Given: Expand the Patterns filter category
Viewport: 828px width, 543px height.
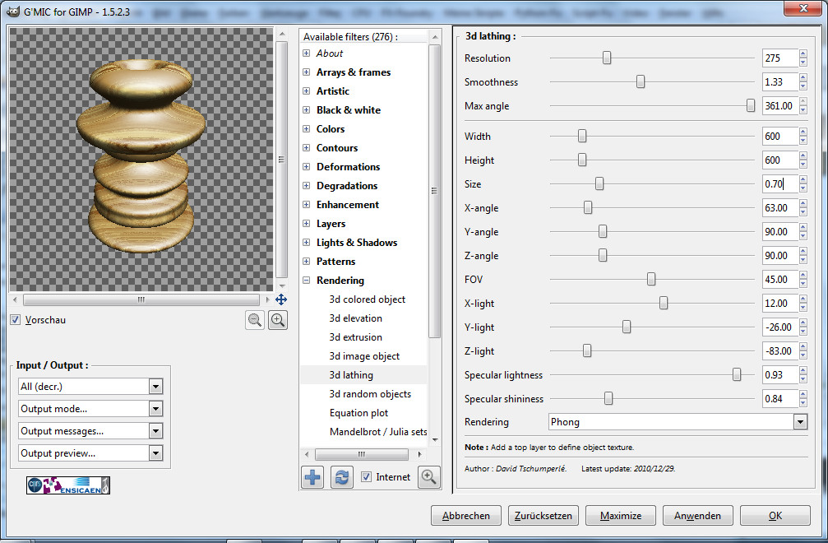Looking at the screenshot, I should [306, 262].
